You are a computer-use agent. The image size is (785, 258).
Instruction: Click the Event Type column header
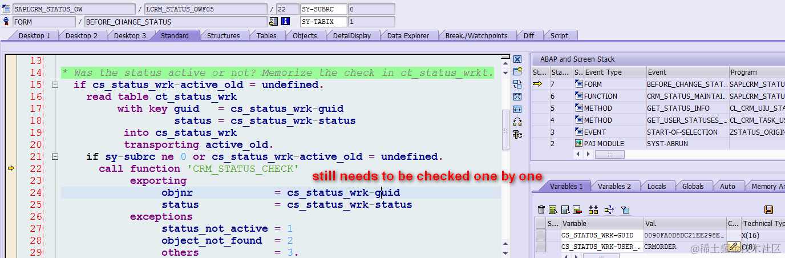[614, 72]
